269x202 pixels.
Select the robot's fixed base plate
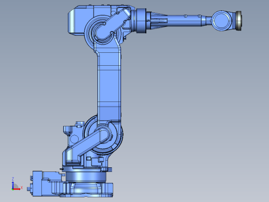point(87,190)
